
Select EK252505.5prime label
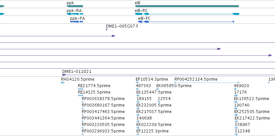point(252,112)
